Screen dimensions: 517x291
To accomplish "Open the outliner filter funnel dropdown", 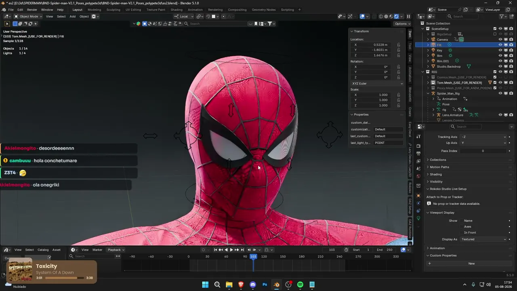I will [503, 17].
